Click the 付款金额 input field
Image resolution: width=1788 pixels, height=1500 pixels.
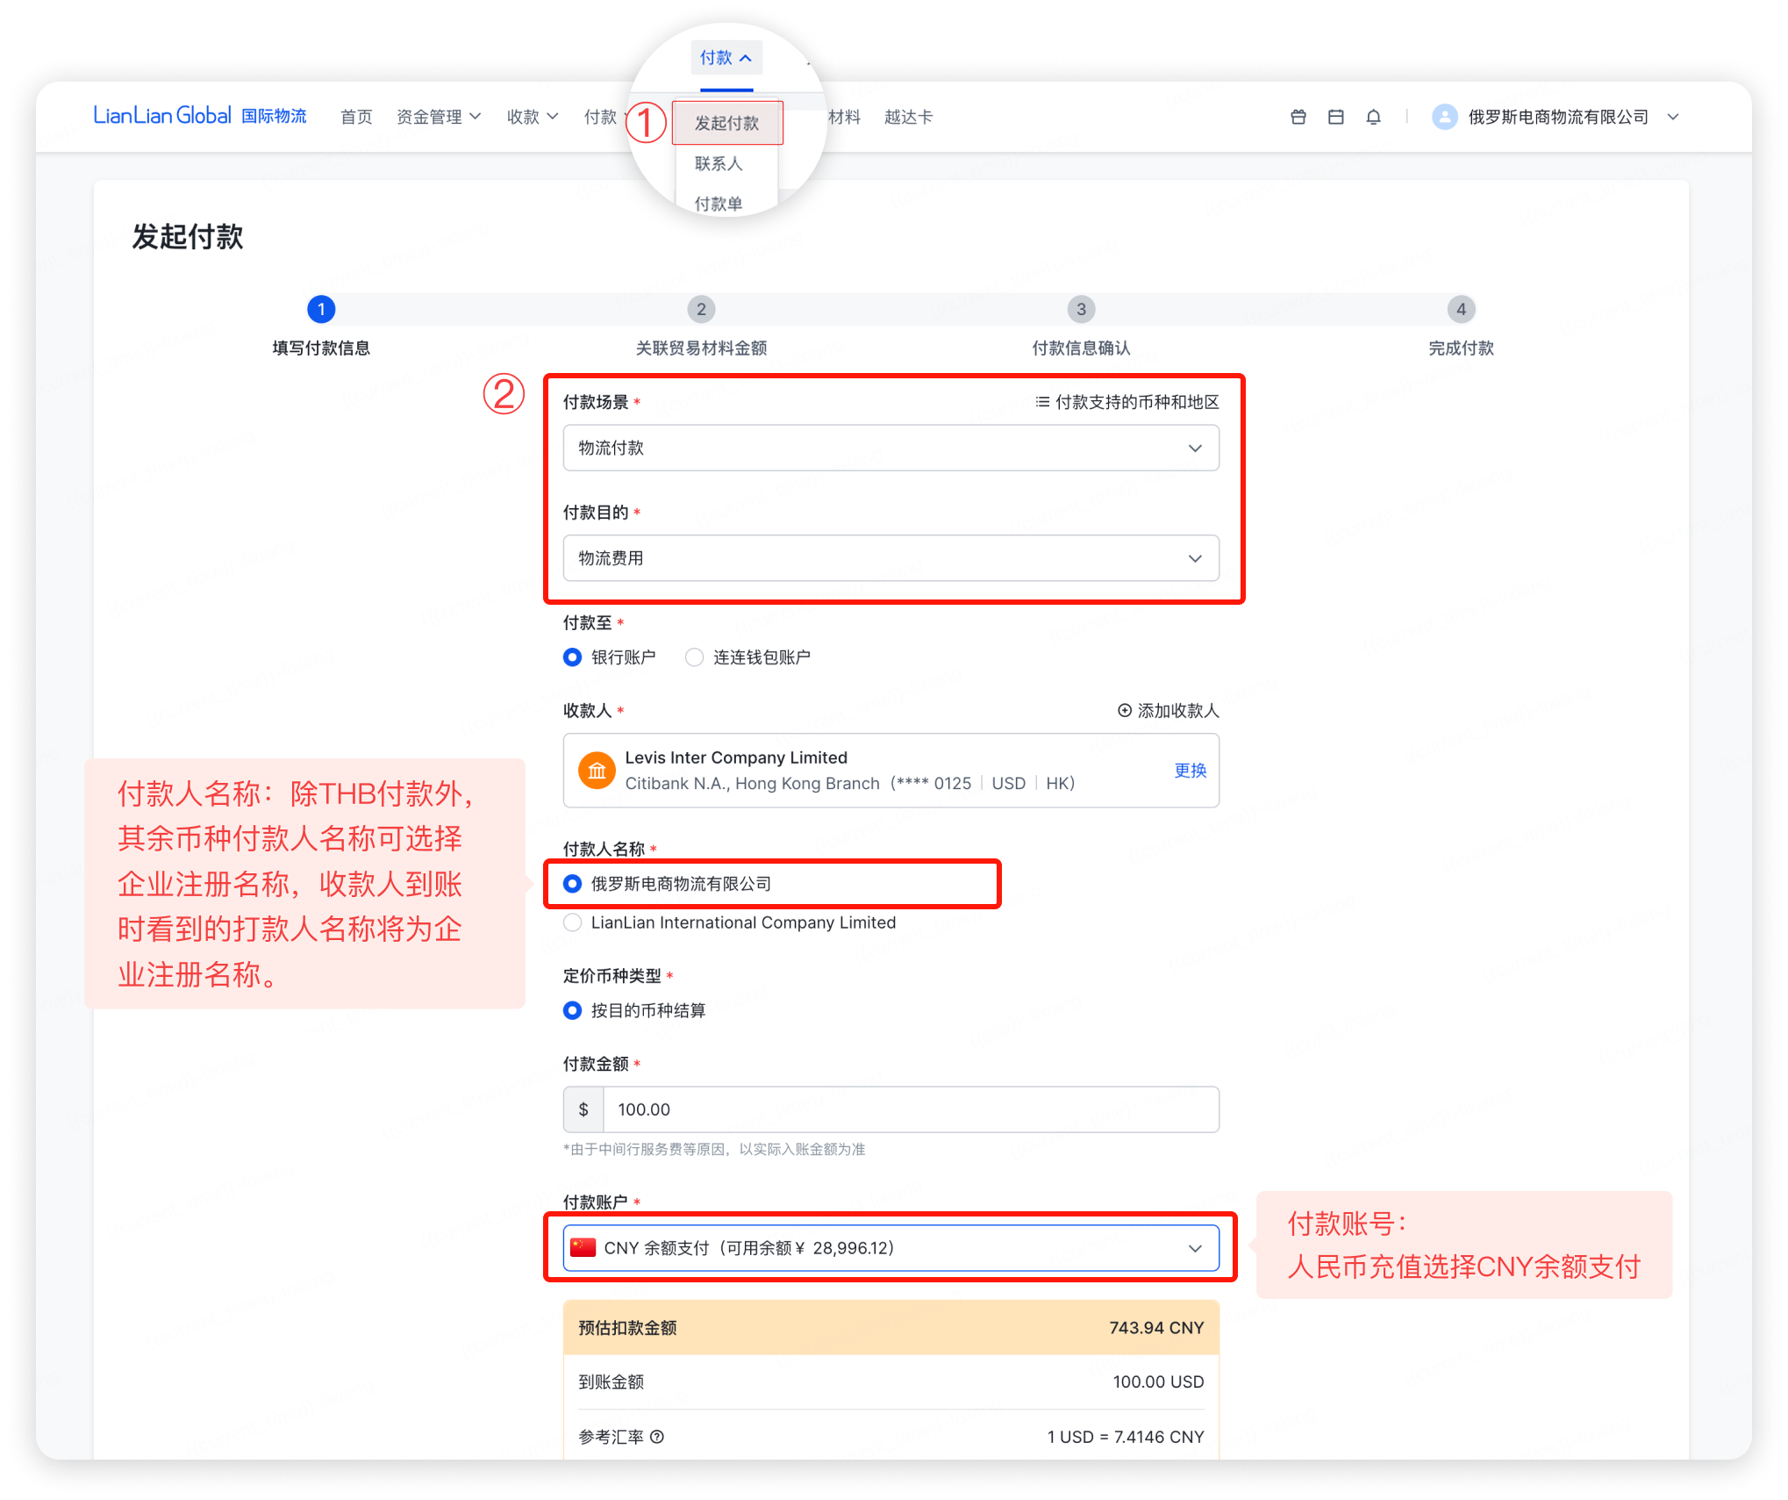pos(910,1109)
